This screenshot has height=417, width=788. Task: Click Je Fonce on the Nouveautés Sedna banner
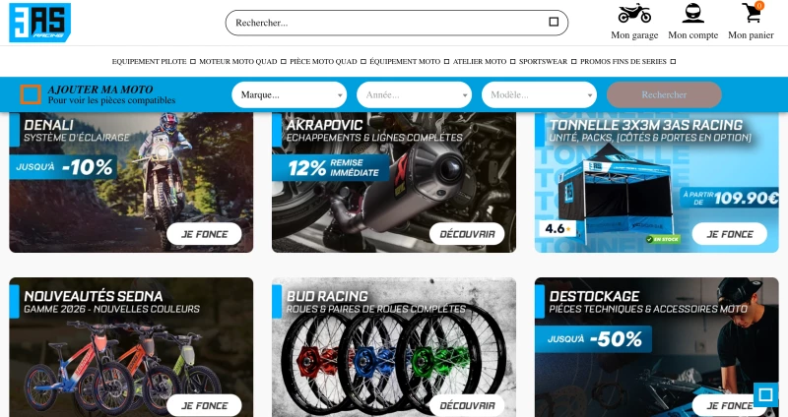(x=204, y=405)
